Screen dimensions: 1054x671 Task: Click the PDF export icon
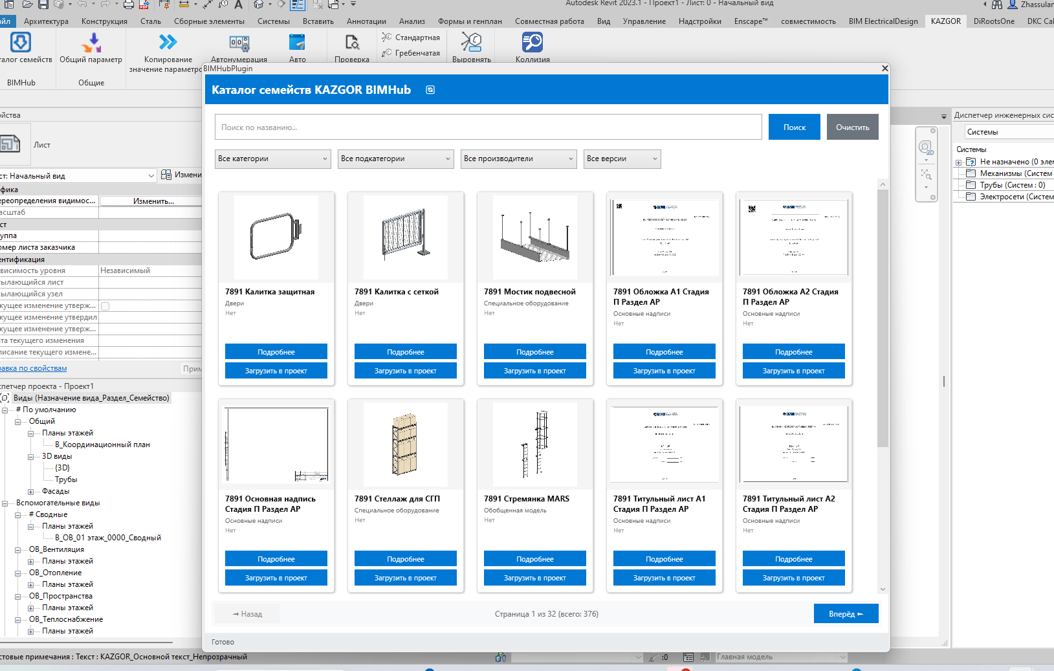144,5
